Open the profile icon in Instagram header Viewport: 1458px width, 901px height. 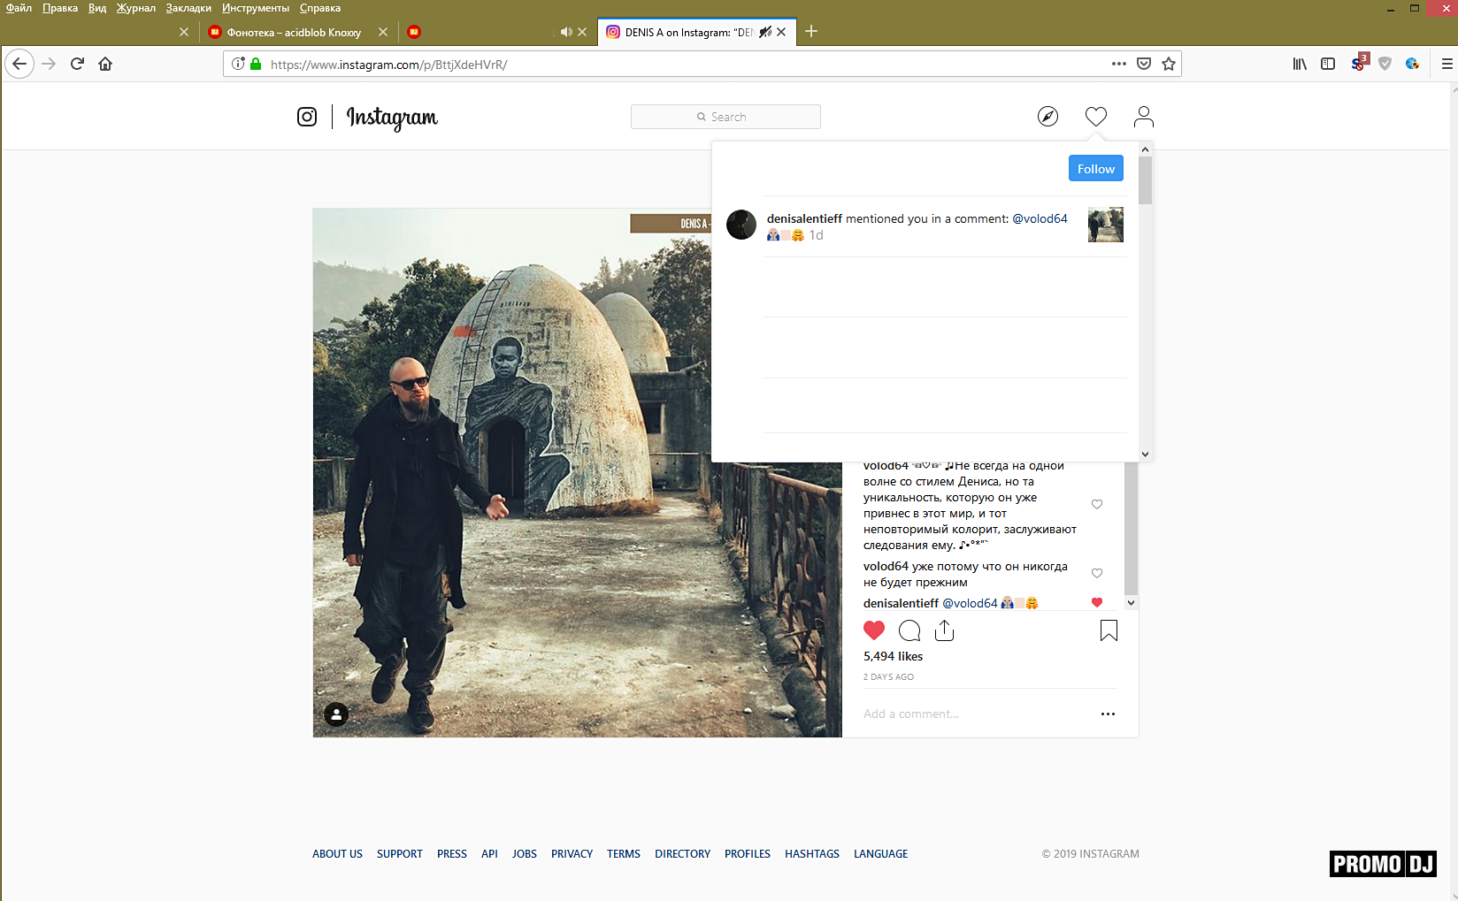point(1143,117)
